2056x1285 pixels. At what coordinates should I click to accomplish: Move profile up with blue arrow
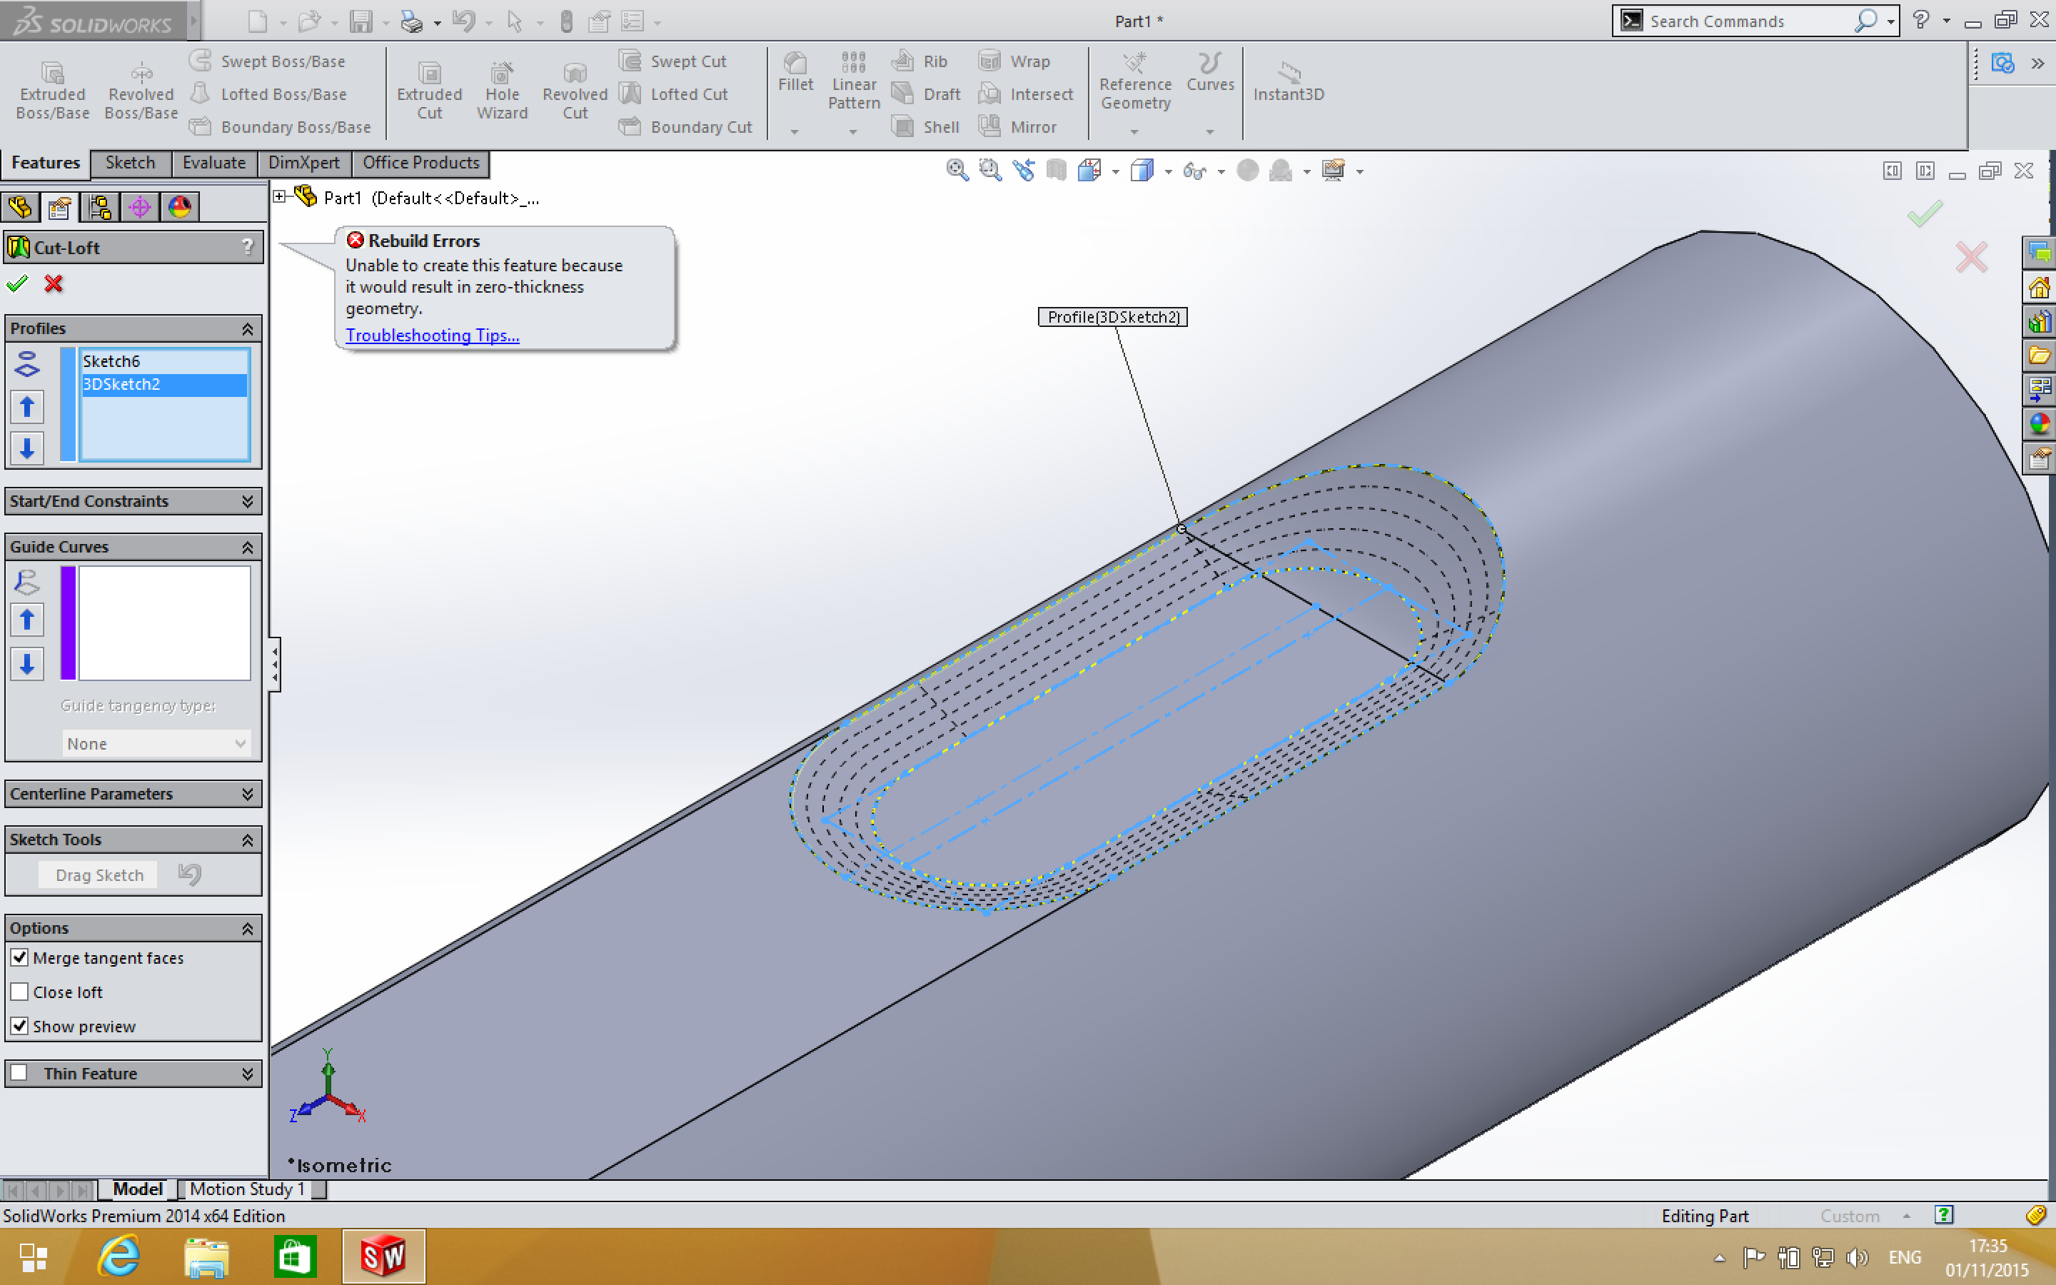27,407
